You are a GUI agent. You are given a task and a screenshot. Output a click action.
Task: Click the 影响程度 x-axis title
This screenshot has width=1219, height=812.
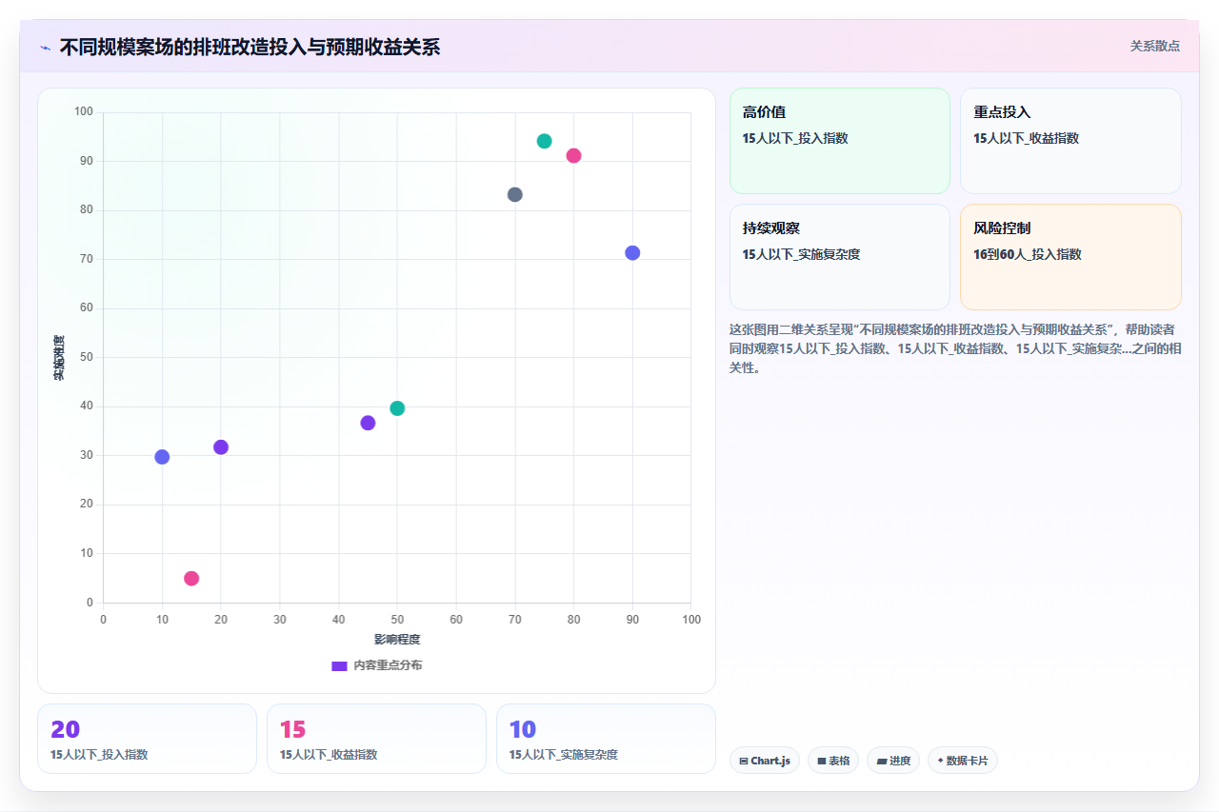397,639
